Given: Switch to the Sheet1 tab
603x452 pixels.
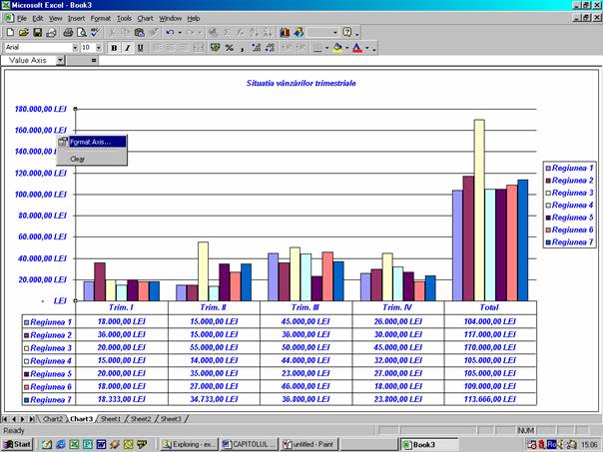Looking at the screenshot, I should (x=112, y=419).
